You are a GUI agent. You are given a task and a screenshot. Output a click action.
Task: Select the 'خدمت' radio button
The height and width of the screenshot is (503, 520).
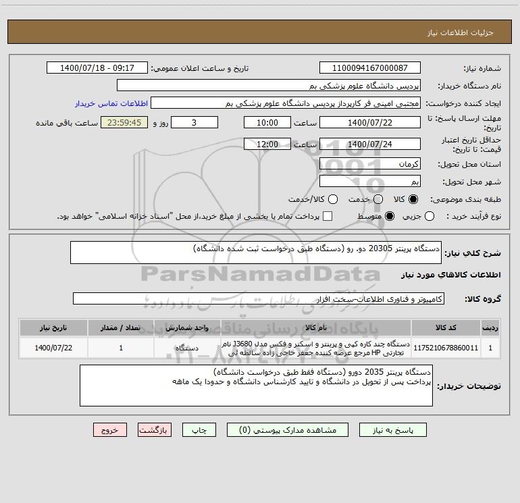[378, 199]
